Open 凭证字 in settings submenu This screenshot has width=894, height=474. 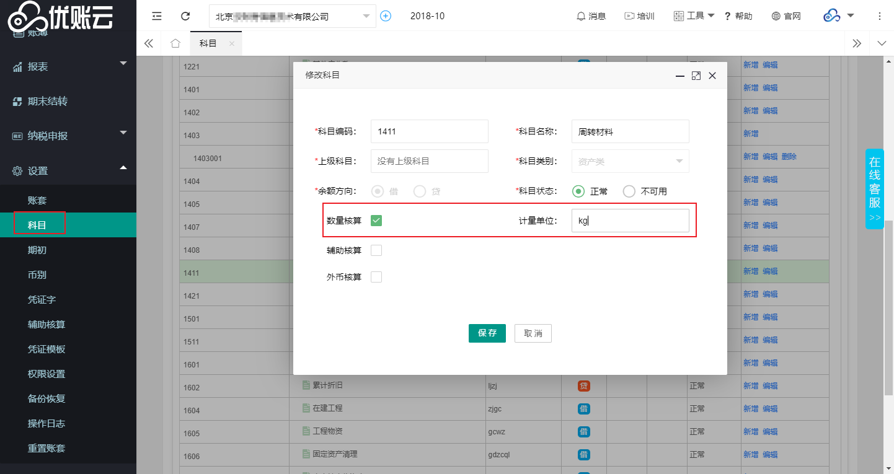[x=68, y=299]
